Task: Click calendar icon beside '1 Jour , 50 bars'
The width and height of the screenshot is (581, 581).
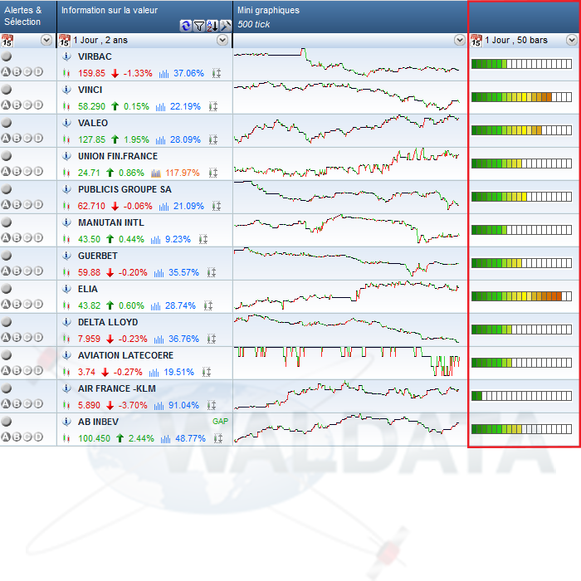Action: [476, 41]
